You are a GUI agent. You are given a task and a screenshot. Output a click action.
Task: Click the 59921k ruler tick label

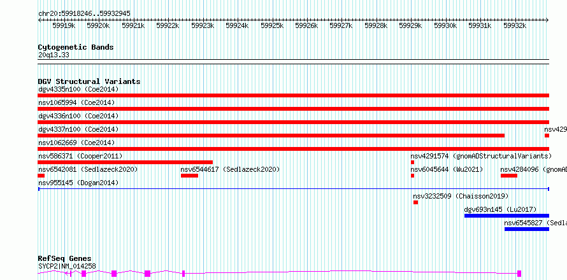point(133,25)
